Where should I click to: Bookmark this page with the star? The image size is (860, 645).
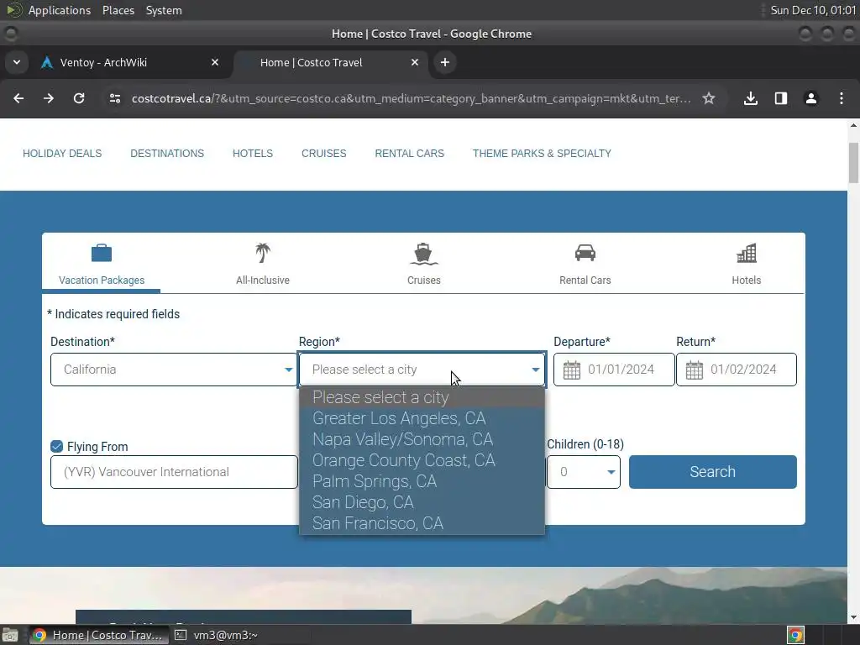click(709, 98)
